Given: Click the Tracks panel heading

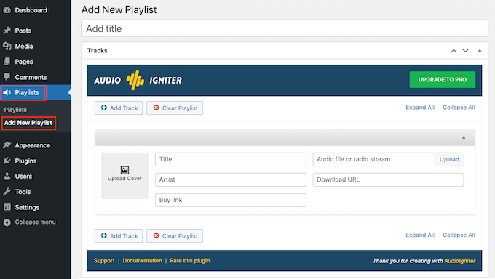Looking at the screenshot, I should (x=98, y=50).
